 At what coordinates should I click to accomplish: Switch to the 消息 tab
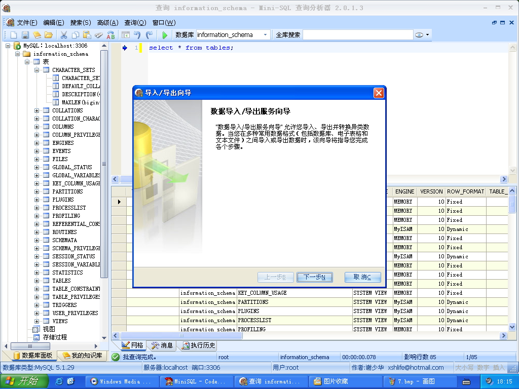[x=162, y=345]
